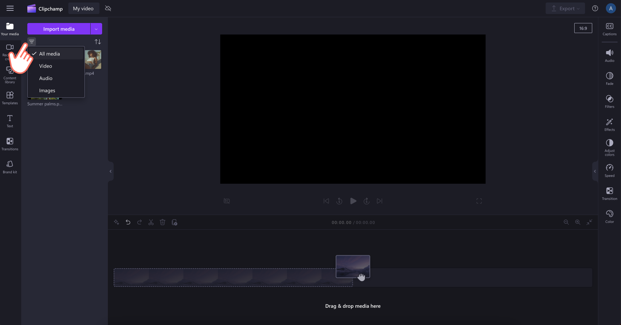Open the account avatar A
Image resolution: width=621 pixels, height=325 pixels.
[611, 9]
